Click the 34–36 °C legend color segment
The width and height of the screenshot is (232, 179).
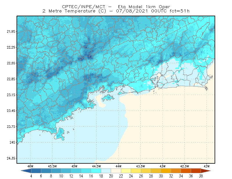[x=186, y=171]
